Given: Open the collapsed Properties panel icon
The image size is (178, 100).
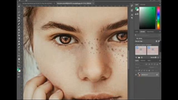Looking at the screenshot, I should pos(132,11).
